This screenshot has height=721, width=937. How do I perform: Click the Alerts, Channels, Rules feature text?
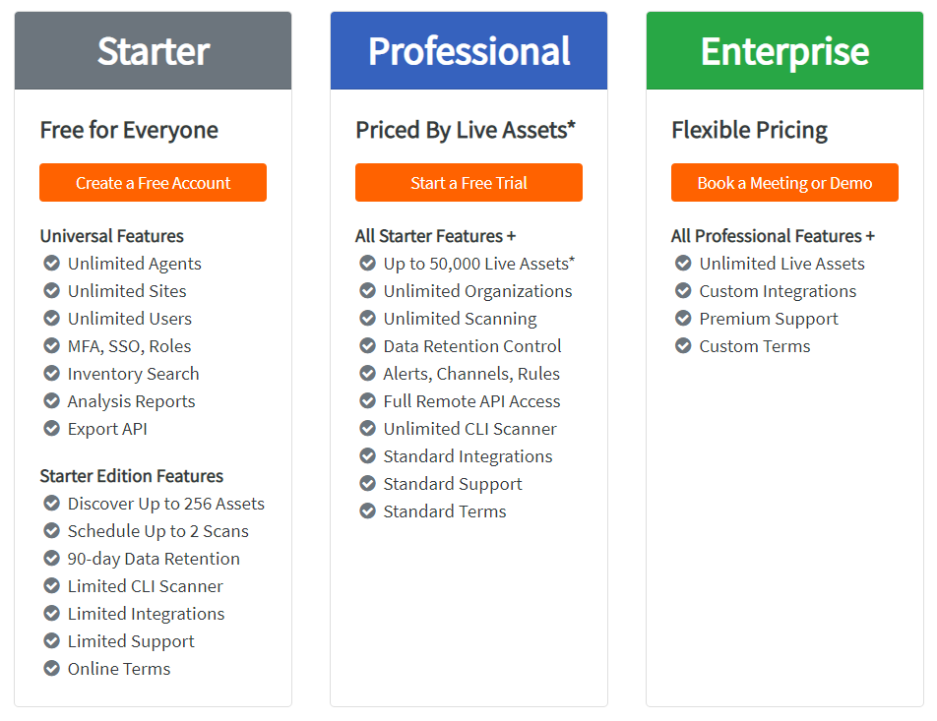471,374
